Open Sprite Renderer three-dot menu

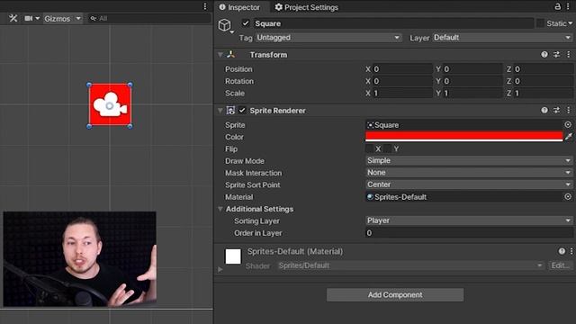pyautogui.click(x=569, y=110)
